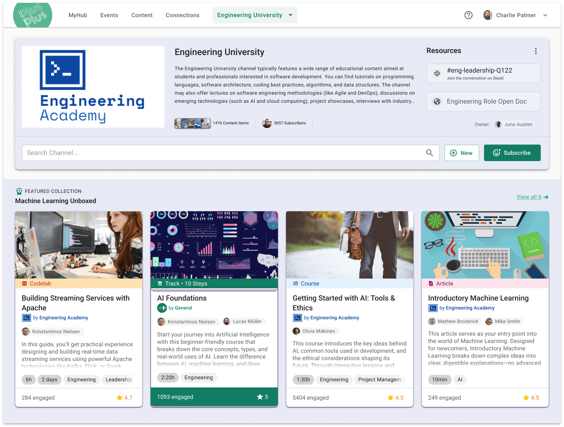
Task: Click the content items thumbnail strip
Action: [x=193, y=123]
